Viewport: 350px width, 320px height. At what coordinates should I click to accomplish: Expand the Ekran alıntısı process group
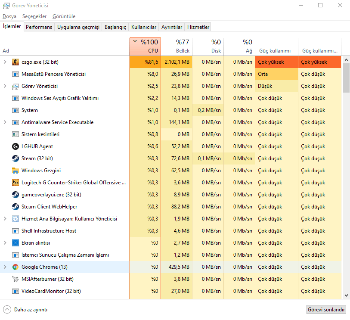[5, 243]
